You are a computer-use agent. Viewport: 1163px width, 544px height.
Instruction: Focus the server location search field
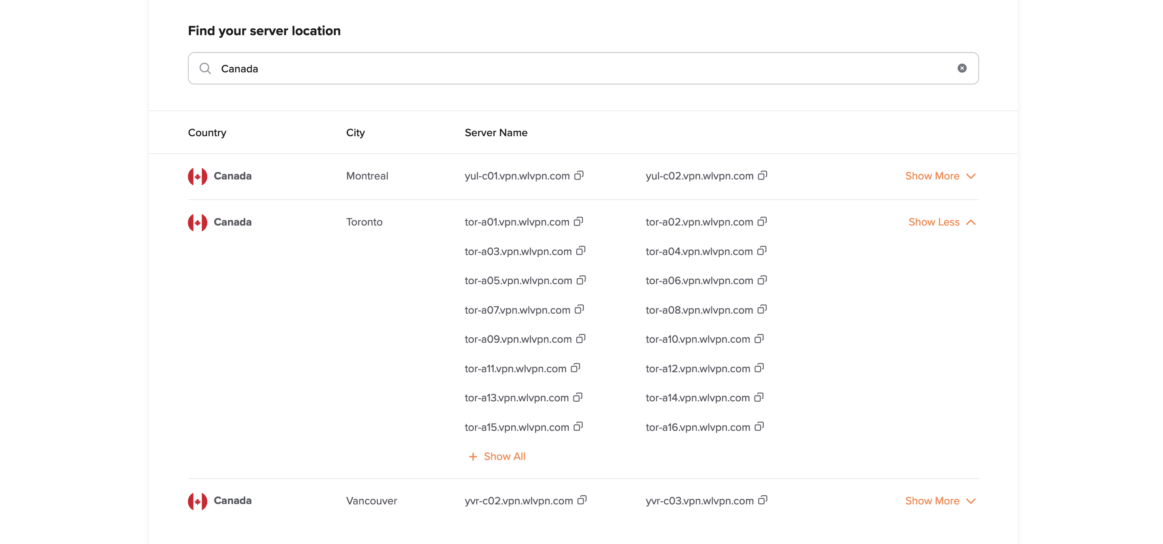tap(583, 68)
